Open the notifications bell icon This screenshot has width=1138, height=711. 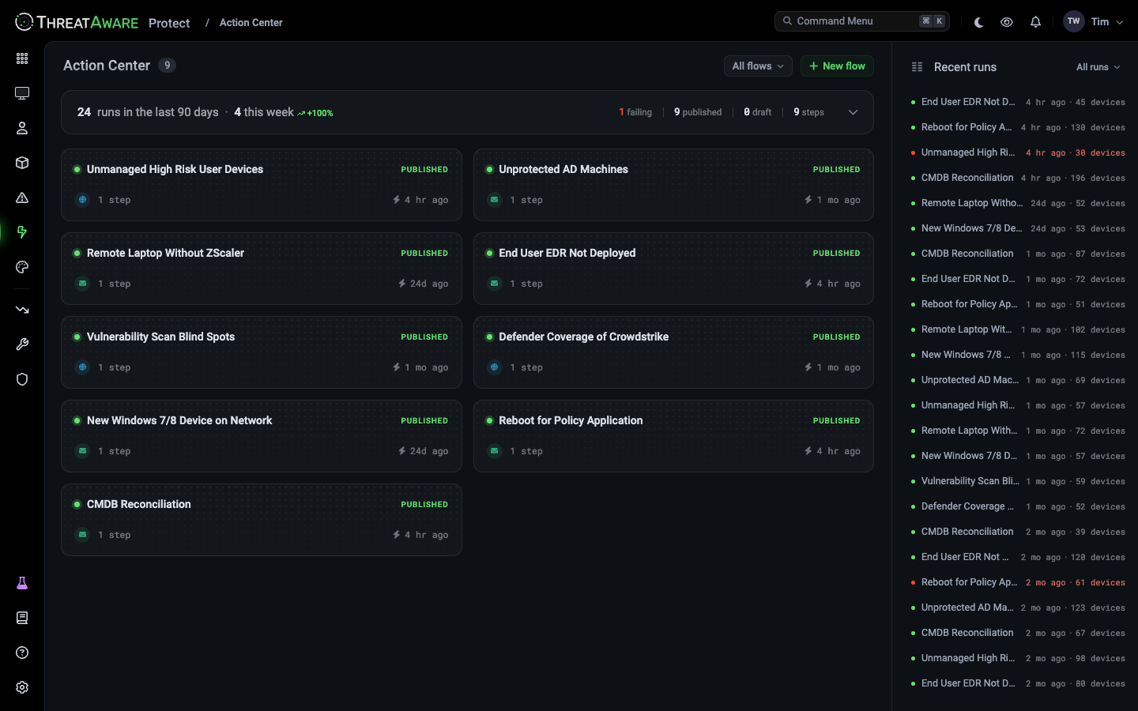[1035, 22]
